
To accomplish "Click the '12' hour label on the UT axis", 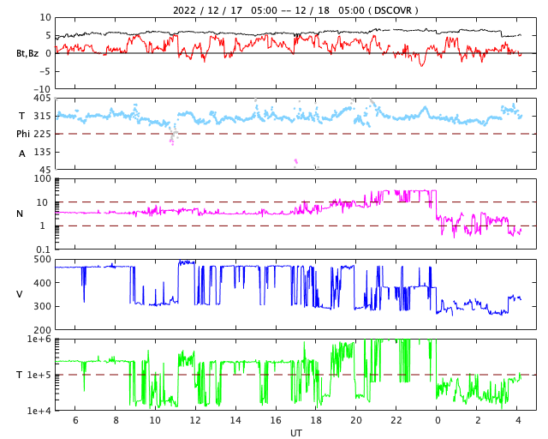I will (195, 420).
